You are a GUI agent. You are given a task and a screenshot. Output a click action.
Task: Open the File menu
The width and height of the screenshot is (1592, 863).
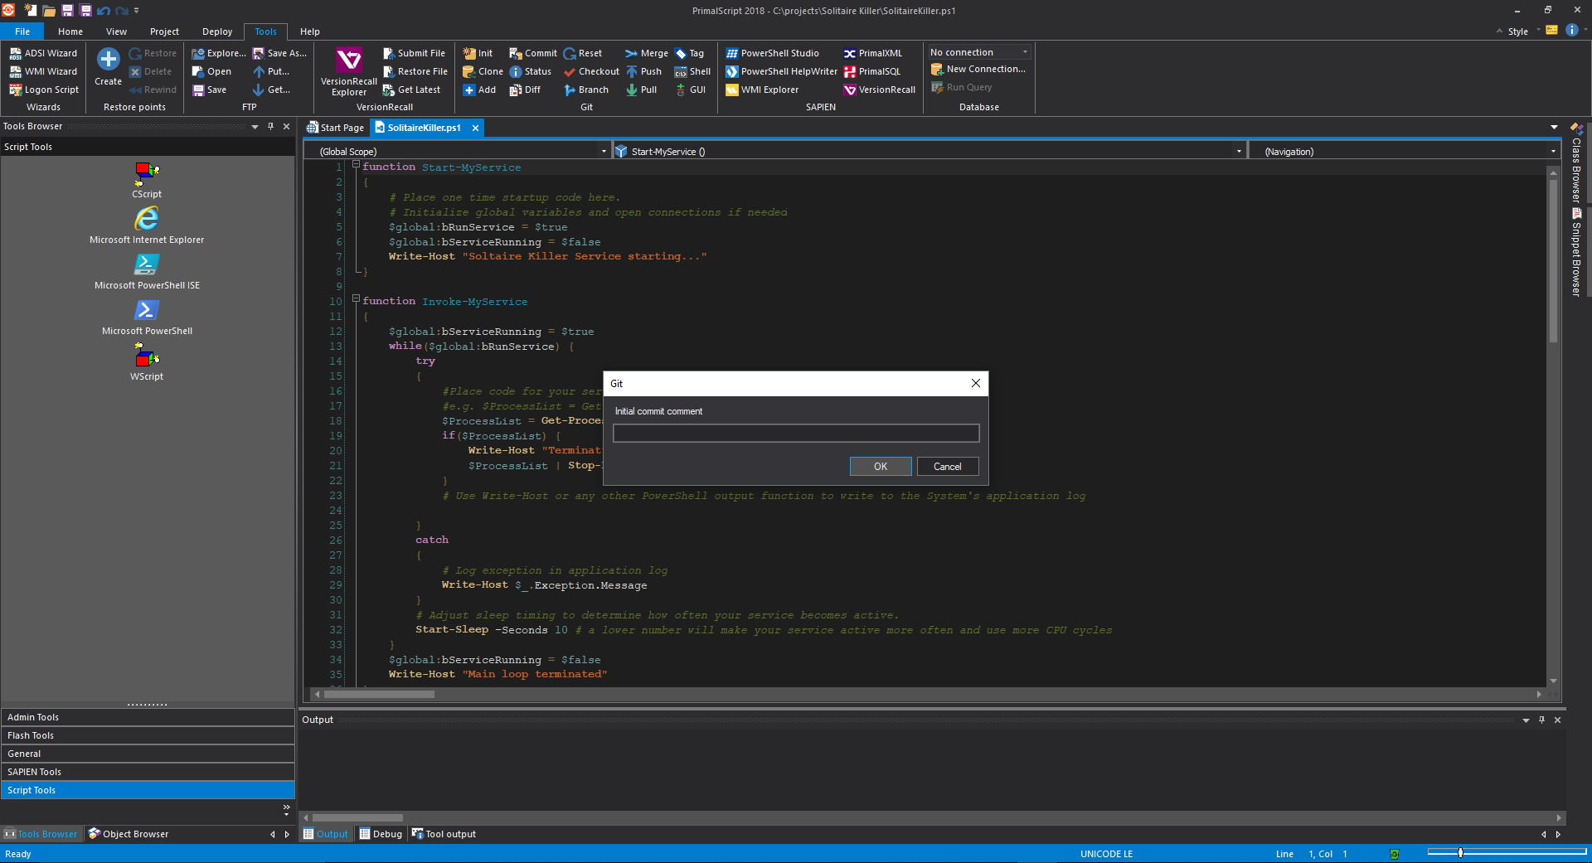(22, 32)
